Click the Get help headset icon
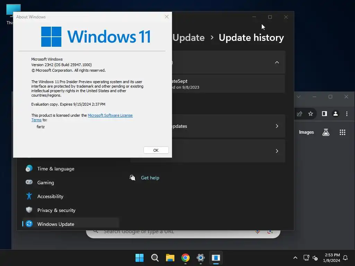Viewport: 355px width, 266px height. 132,178
